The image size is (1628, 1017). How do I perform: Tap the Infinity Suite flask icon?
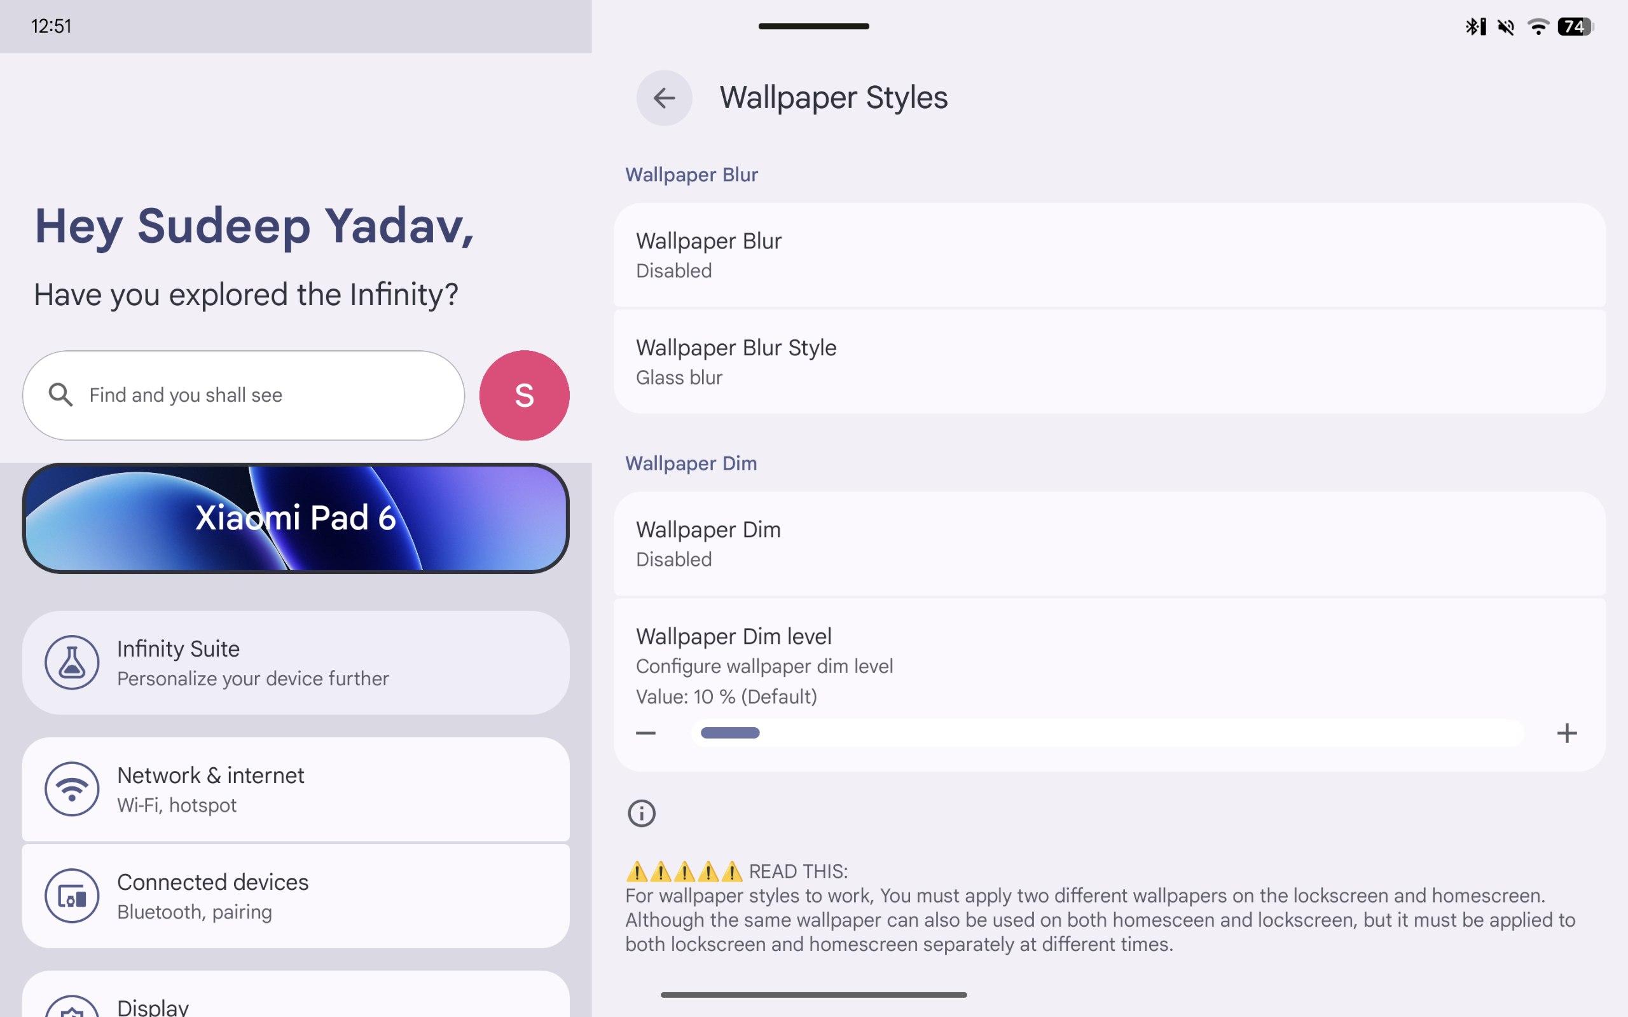(x=72, y=662)
